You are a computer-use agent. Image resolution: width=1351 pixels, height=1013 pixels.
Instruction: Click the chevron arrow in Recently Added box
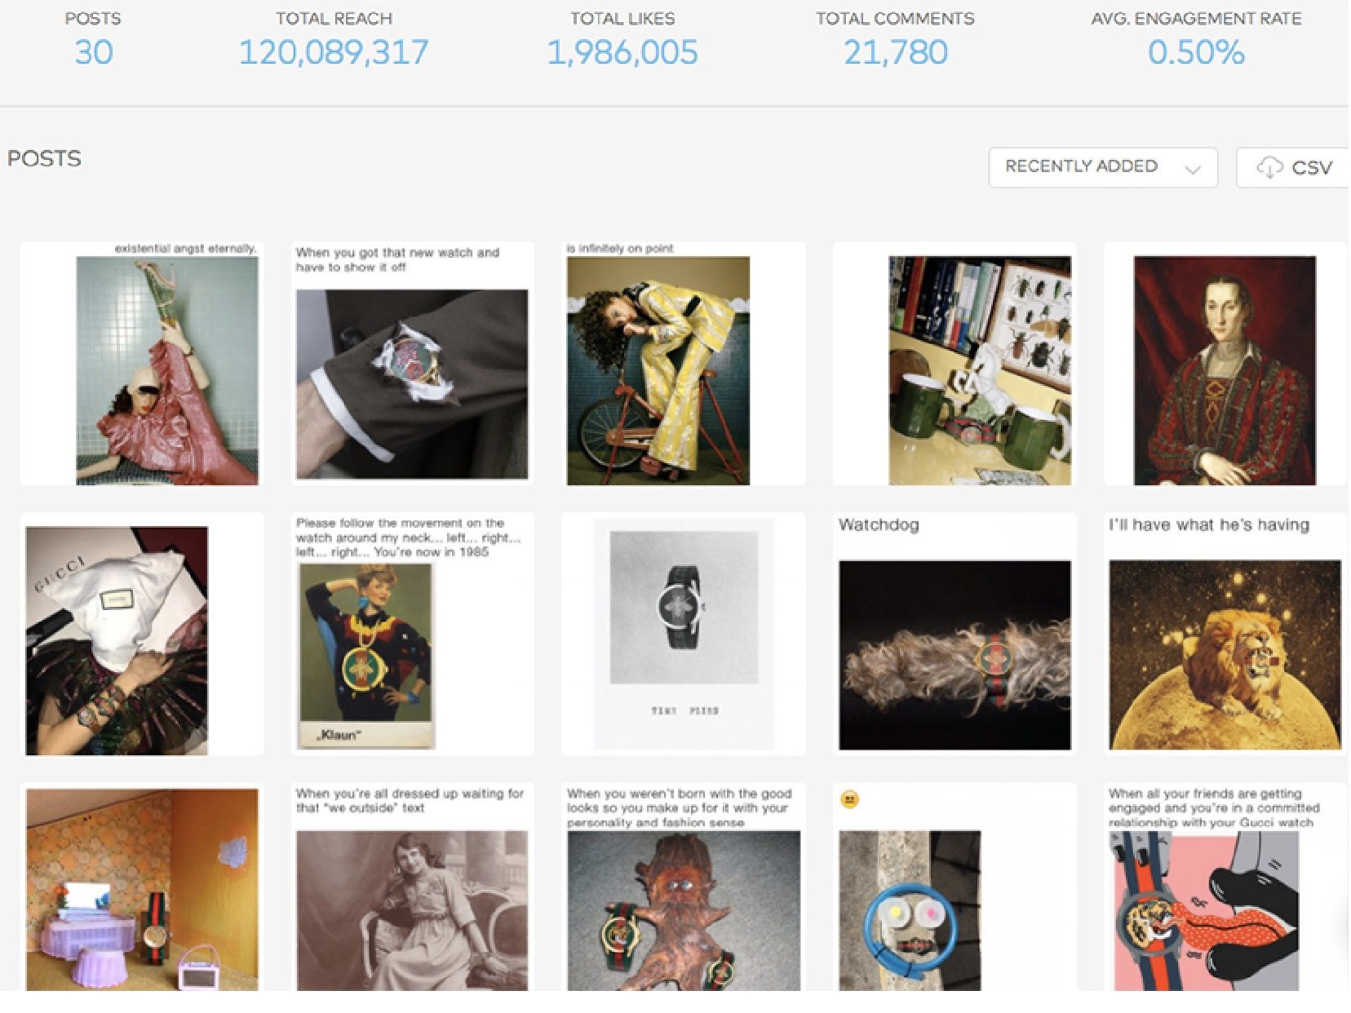pos(1193,169)
